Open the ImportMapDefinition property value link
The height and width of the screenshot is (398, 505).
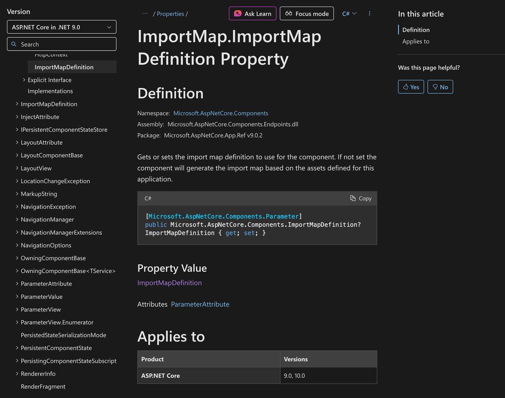coord(169,283)
